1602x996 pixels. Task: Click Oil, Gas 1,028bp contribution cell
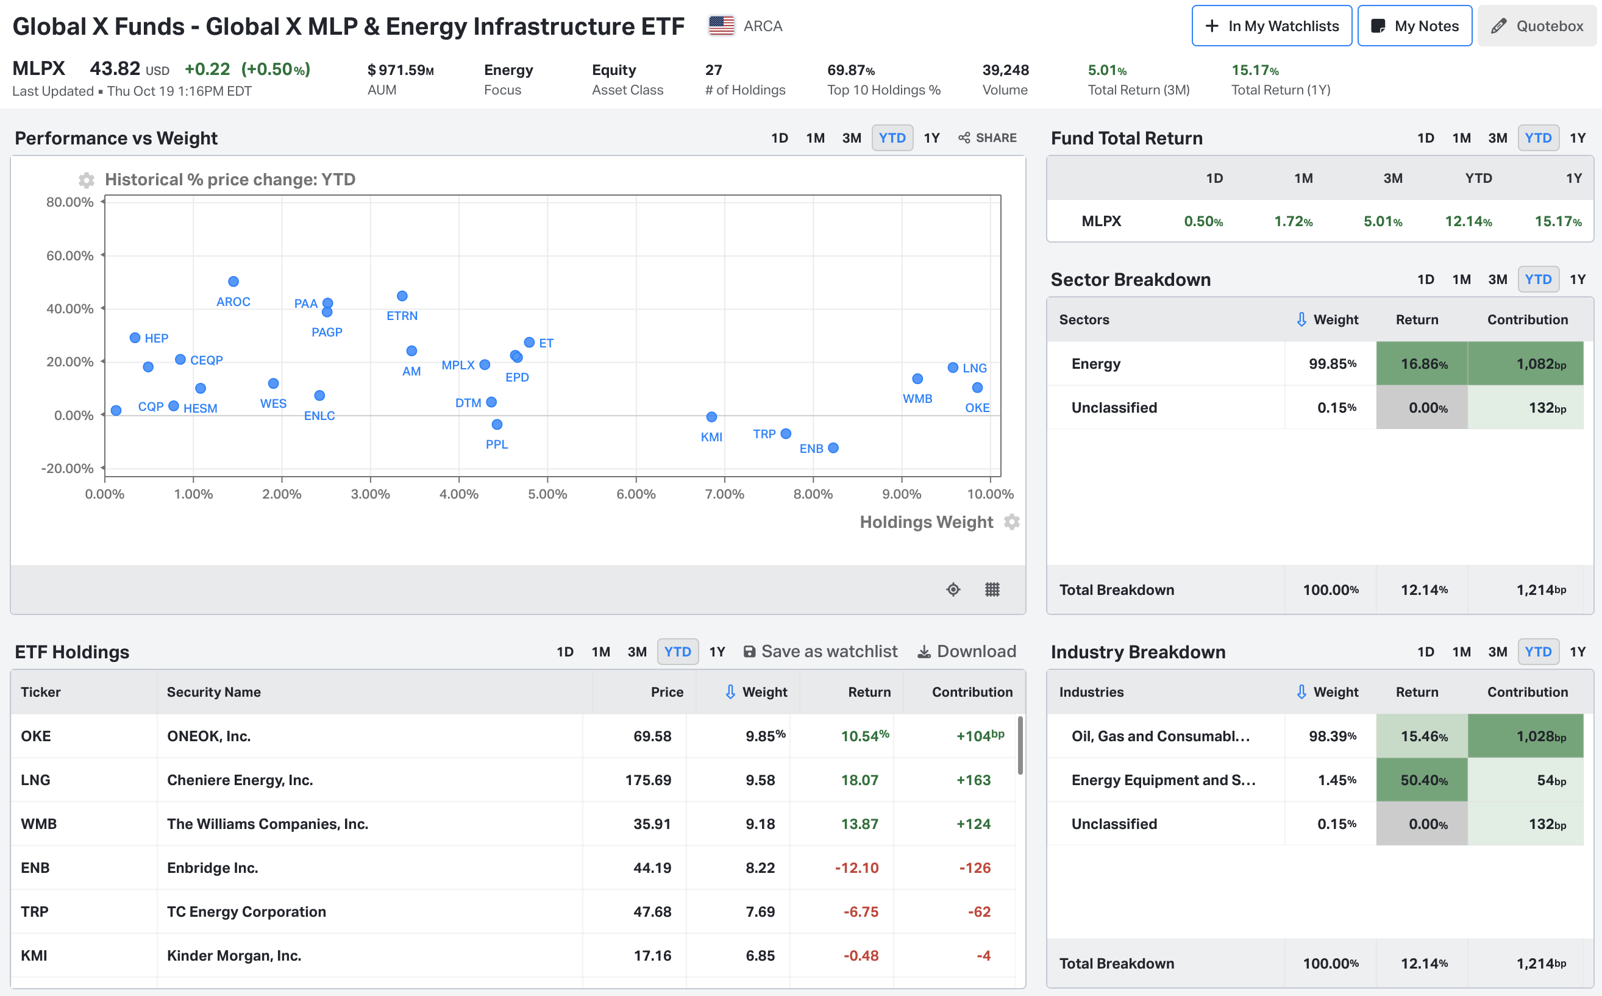tap(1526, 736)
